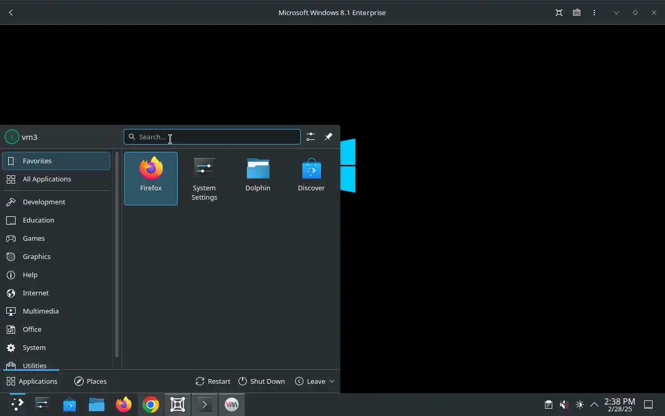This screenshot has height=416, width=665.
Task: Open the Education category
Action: point(56,220)
